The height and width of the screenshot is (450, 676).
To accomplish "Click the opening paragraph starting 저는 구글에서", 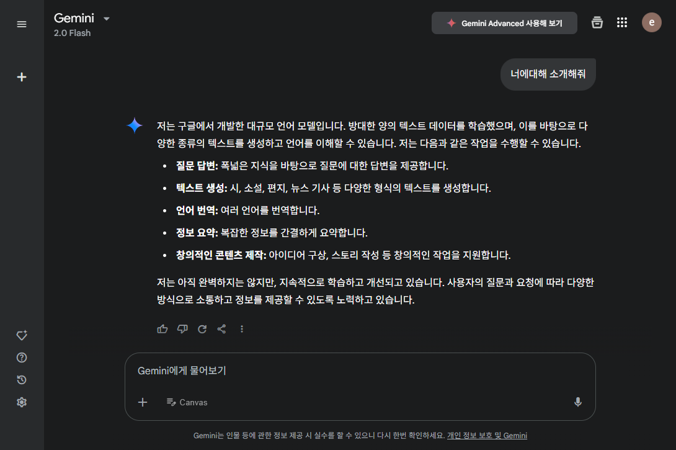I will (373, 135).
